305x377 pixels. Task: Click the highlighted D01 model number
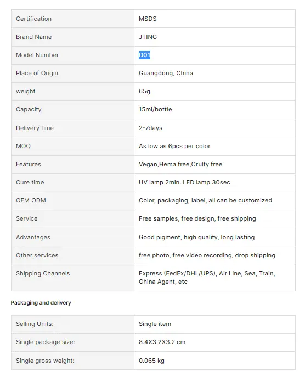144,55
